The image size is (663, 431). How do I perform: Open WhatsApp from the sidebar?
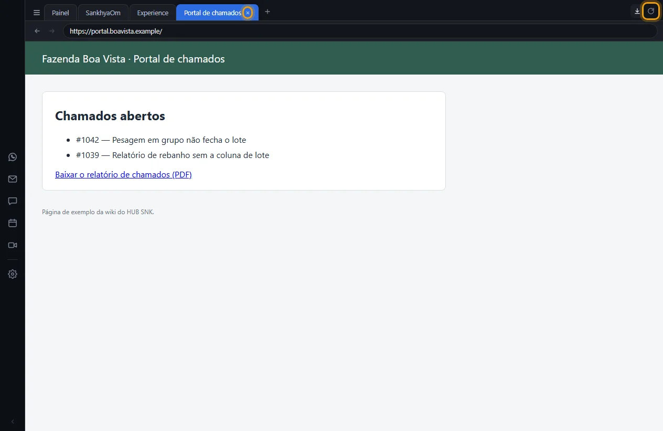click(13, 157)
